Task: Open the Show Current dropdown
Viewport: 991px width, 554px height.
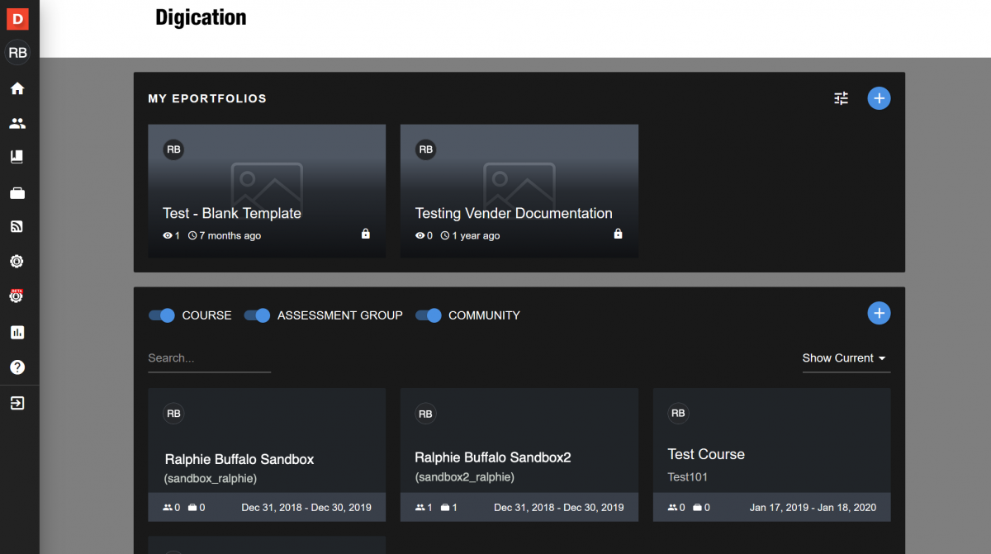Action: click(x=845, y=358)
